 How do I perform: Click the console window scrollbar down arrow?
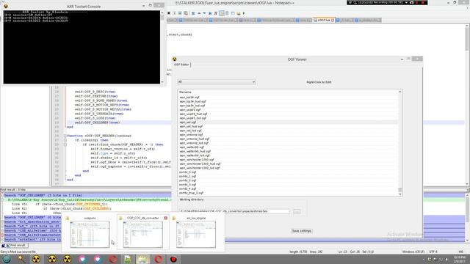[x=162, y=82]
